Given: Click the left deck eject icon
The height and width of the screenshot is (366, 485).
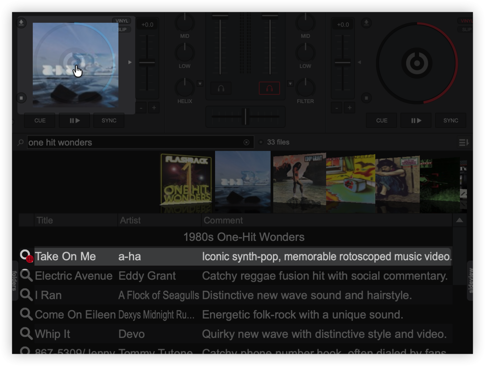Looking at the screenshot, I should point(21,23).
